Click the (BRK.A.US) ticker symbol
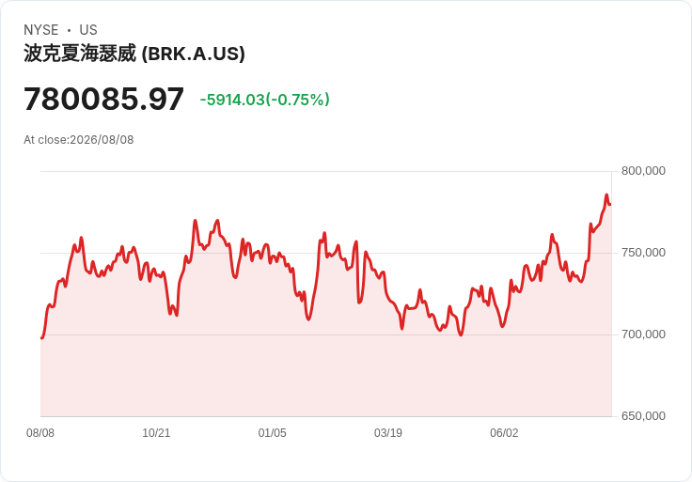 click(x=194, y=54)
